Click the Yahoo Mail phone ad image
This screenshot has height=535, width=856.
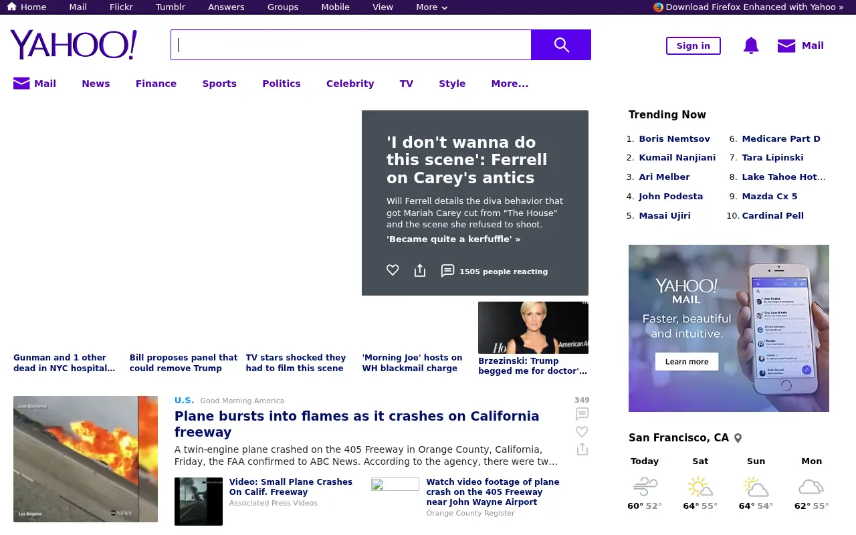pos(729,328)
